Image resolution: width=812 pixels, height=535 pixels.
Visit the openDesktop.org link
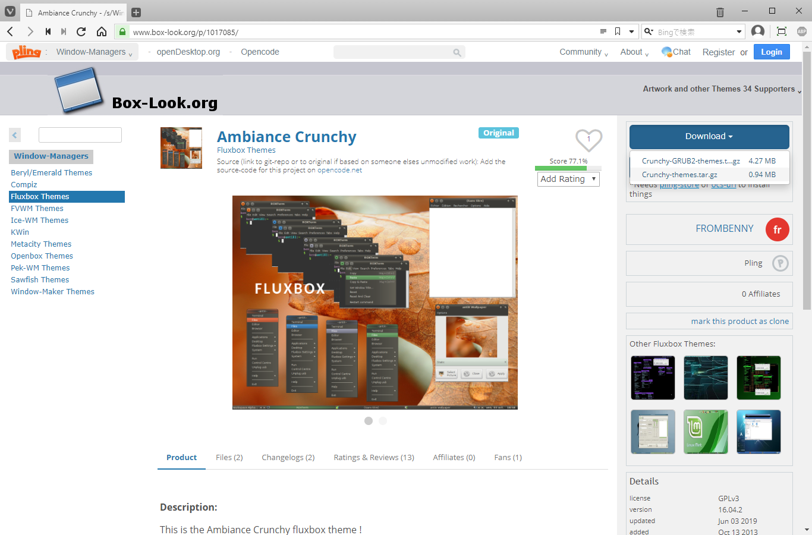point(188,52)
